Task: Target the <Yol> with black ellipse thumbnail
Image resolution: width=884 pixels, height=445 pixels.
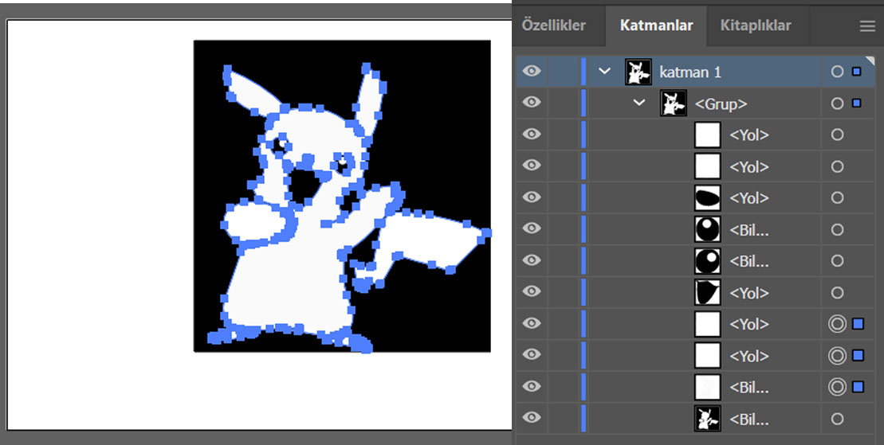Action: point(837,197)
